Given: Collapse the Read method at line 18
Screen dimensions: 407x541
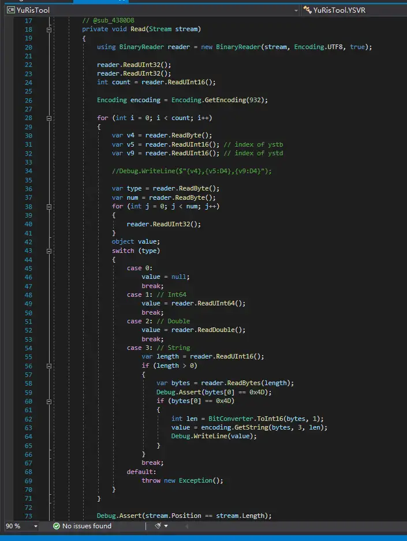Looking at the screenshot, I should click(x=49, y=29).
